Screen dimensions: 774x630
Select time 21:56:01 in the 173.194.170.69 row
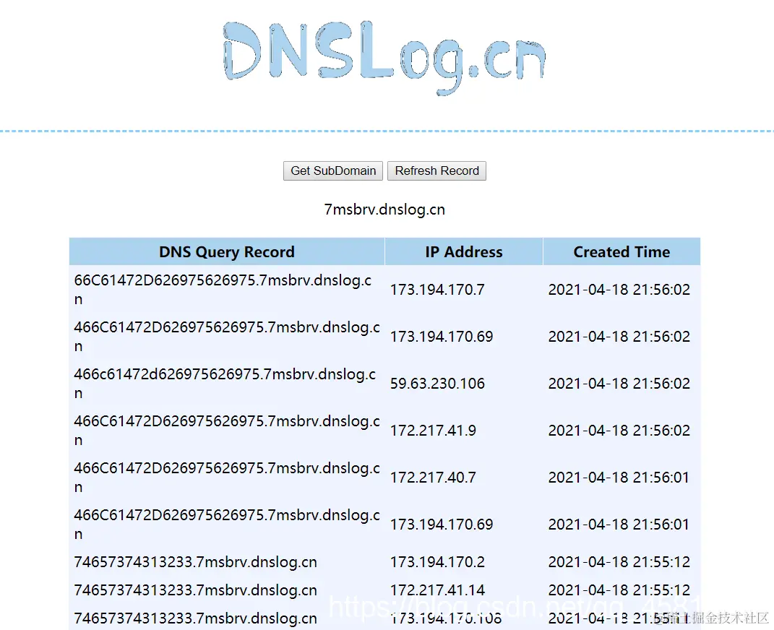click(619, 525)
